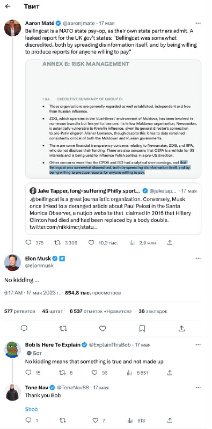This screenshot has width=212, height=429.
Task: Open more options on Bob's reply
Action: 198,345
